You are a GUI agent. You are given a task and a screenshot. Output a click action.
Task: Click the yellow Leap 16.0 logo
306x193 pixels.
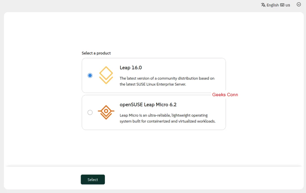pyautogui.click(x=106, y=75)
